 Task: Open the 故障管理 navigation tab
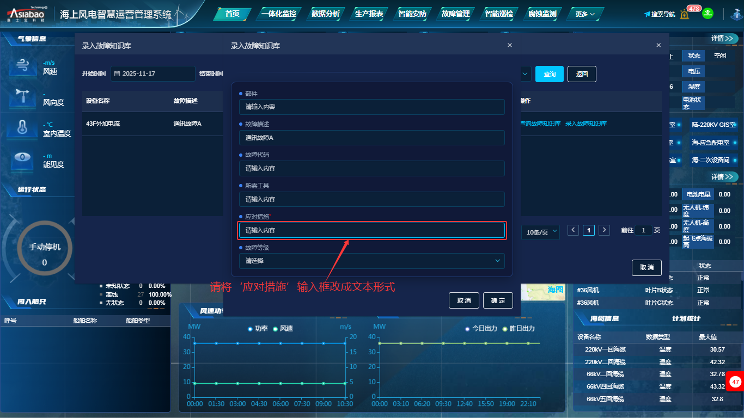[456, 14]
